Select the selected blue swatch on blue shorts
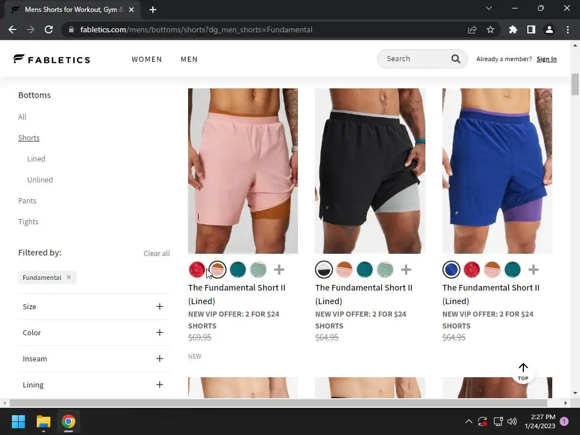The height and width of the screenshot is (435, 580). coord(451,270)
